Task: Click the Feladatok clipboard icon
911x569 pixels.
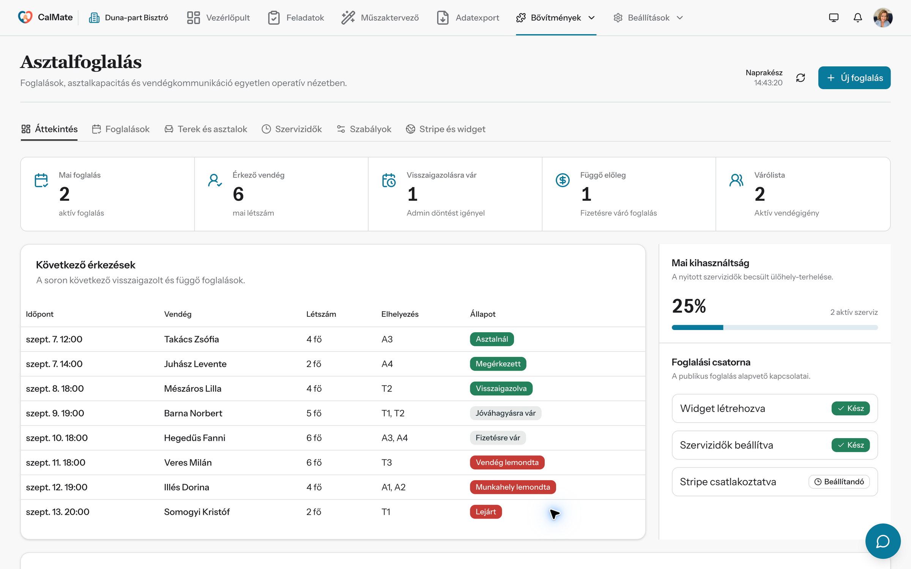Action: click(274, 18)
